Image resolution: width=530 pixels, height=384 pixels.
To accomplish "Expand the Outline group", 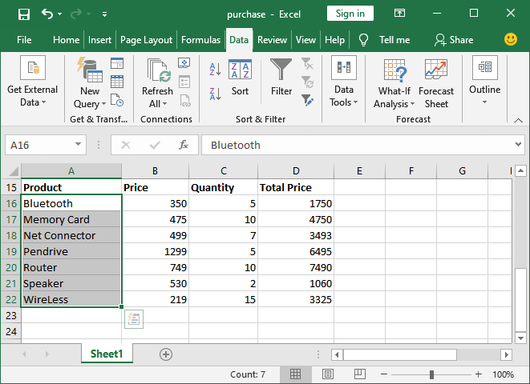I will (x=485, y=80).
